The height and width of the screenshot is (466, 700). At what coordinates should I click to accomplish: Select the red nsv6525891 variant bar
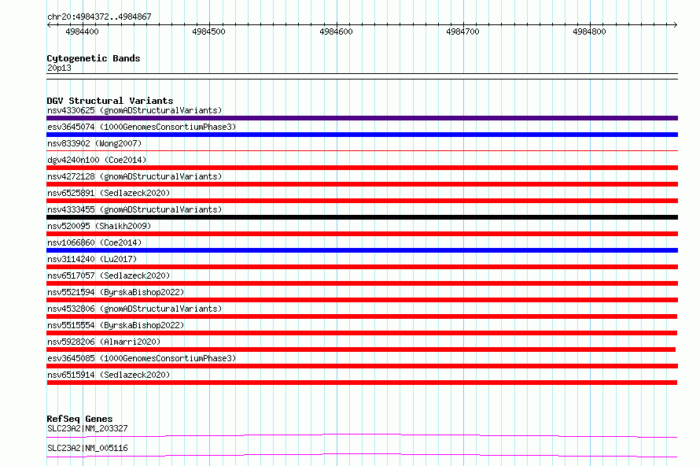point(362,201)
